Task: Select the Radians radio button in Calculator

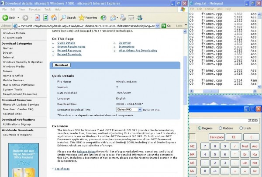Action: tap(221, 128)
